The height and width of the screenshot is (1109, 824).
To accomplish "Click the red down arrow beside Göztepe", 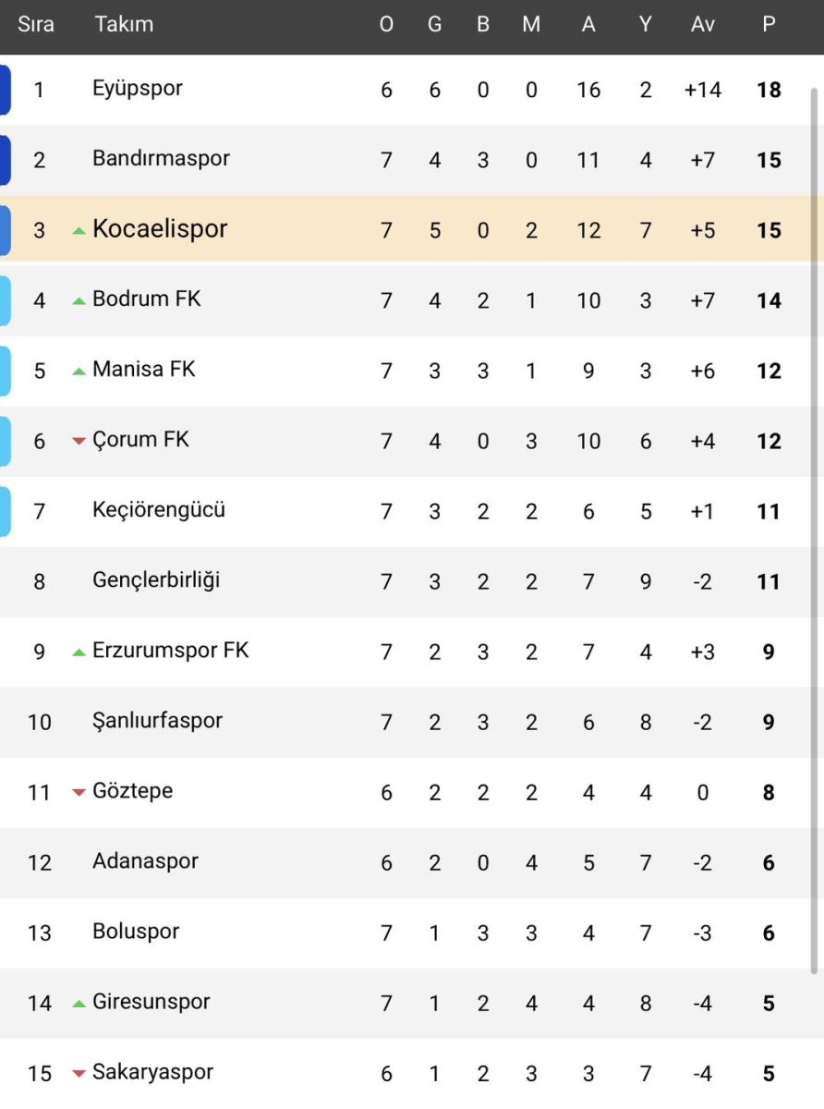I will pyautogui.click(x=79, y=792).
